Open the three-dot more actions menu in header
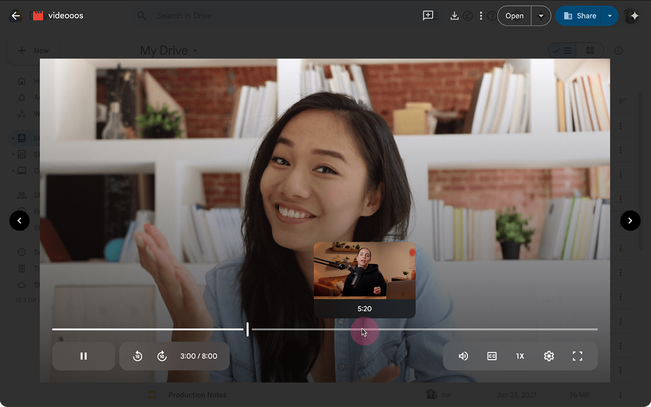651x407 pixels. [x=481, y=16]
